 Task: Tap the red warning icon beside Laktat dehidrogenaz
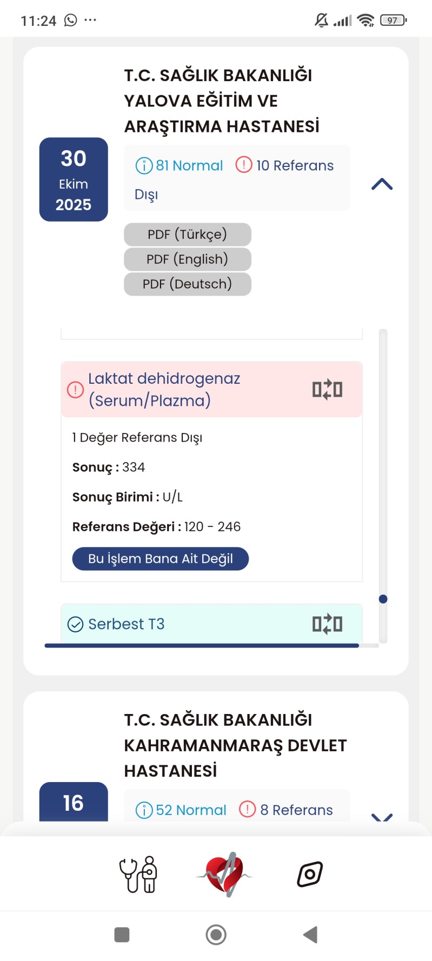75,389
